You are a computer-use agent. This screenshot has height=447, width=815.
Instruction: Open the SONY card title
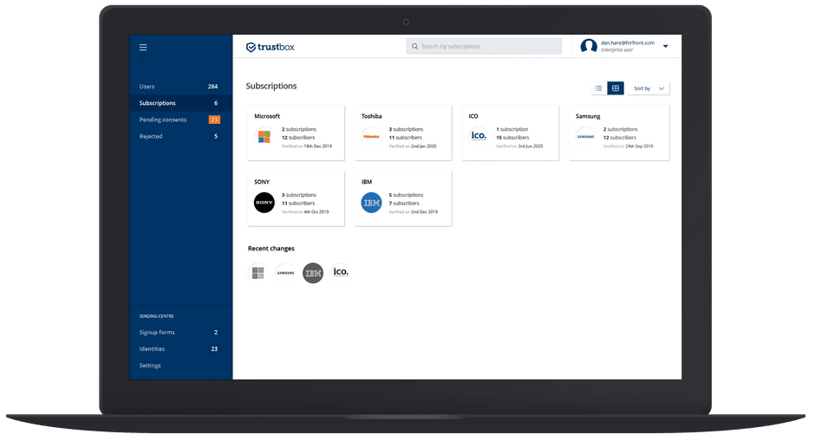(x=262, y=182)
